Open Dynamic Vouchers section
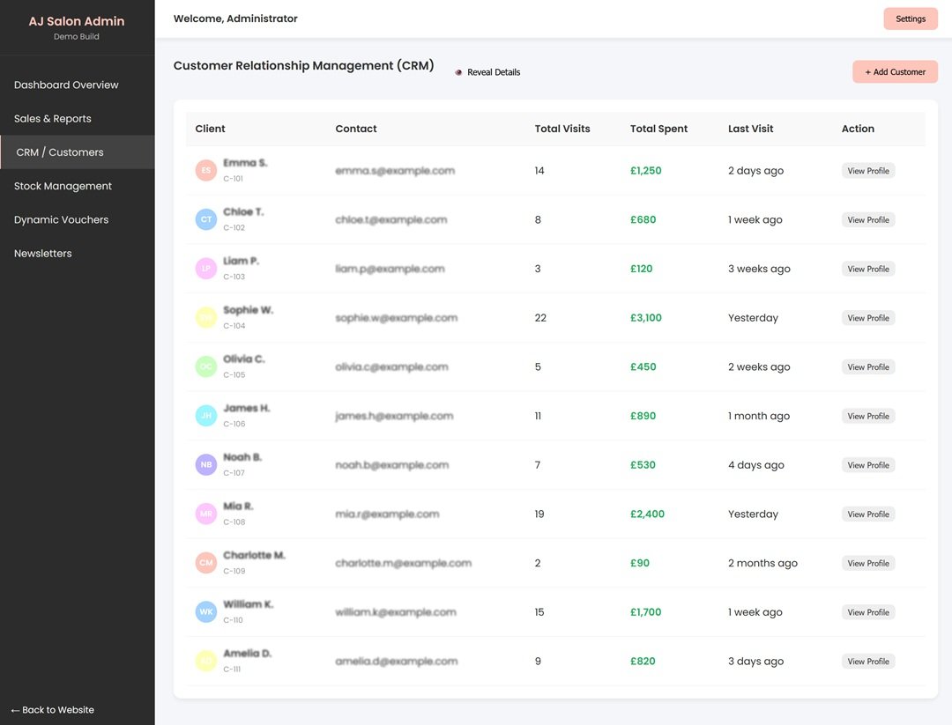The width and height of the screenshot is (952, 725). 77,219
